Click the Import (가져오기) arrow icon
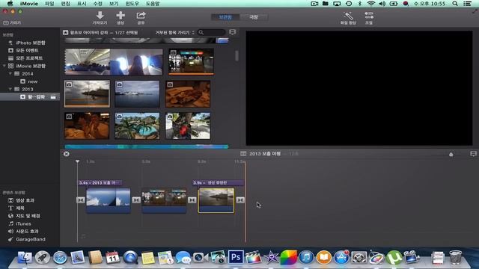The width and height of the screenshot is (479, 269). click(100, 15)
